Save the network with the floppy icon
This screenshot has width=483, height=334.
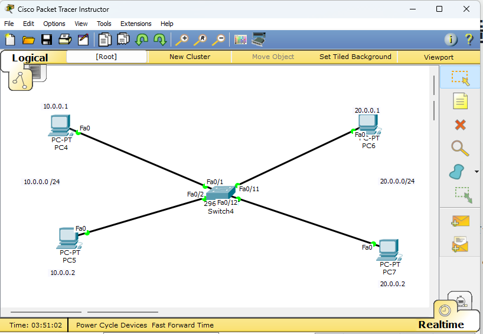point(47,40)
